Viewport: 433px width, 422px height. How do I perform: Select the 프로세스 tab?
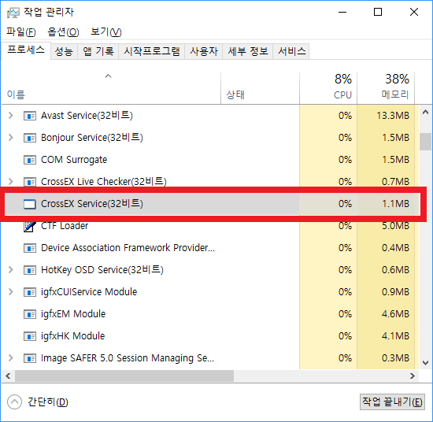point(26,50)
